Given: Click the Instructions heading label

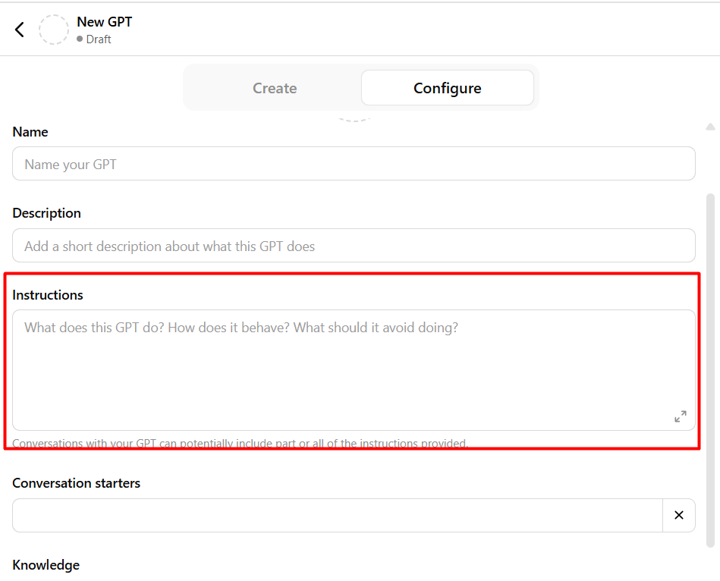Looking at the screenshot, I should pyautogui.click(x=48, y=295).
